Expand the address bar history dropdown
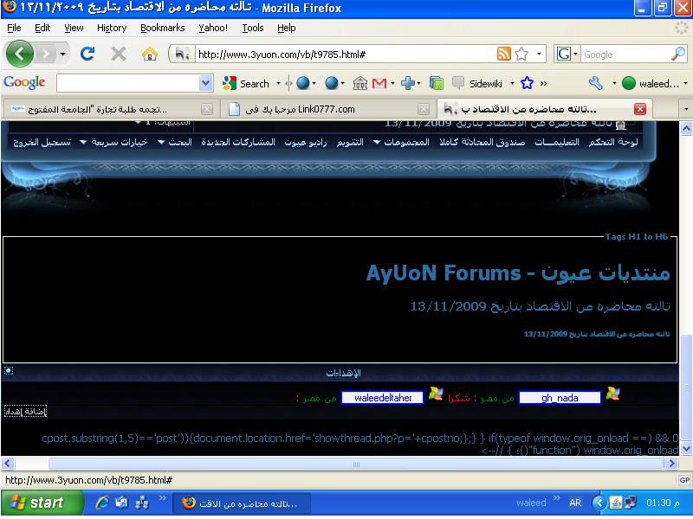The width and height of the screenshot is (693, 519). [540, 54]
